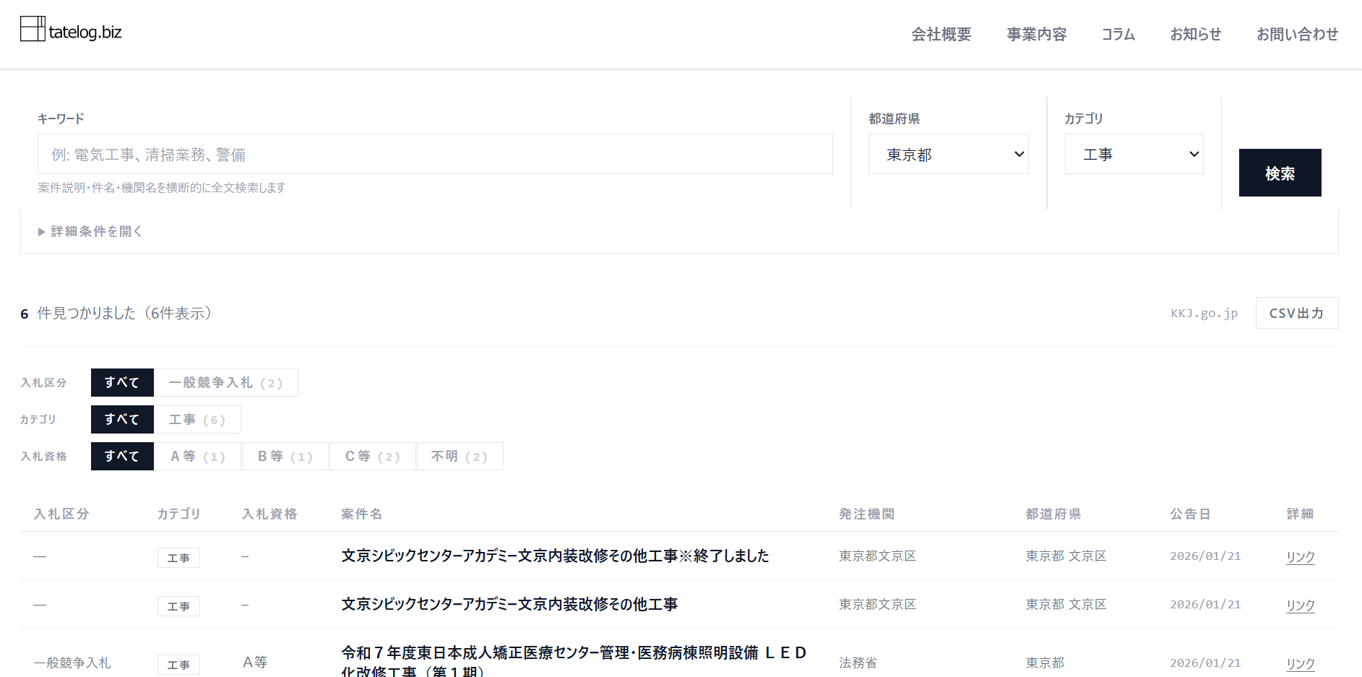Open the 都道府県 dropdown showing 東京都

point(948,154)
